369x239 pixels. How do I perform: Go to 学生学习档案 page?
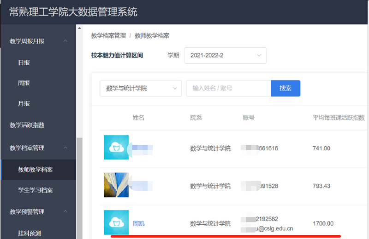pos(36,190)
